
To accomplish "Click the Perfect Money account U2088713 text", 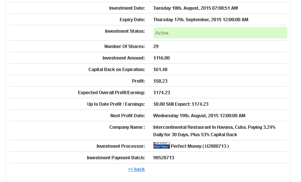I will (200, 146).
